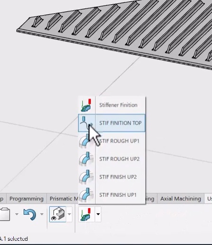This screenshot has height=245, width=212.
Task: Click the STIF FINISH UP1 milling icon
Action: [x=86, y=195]
